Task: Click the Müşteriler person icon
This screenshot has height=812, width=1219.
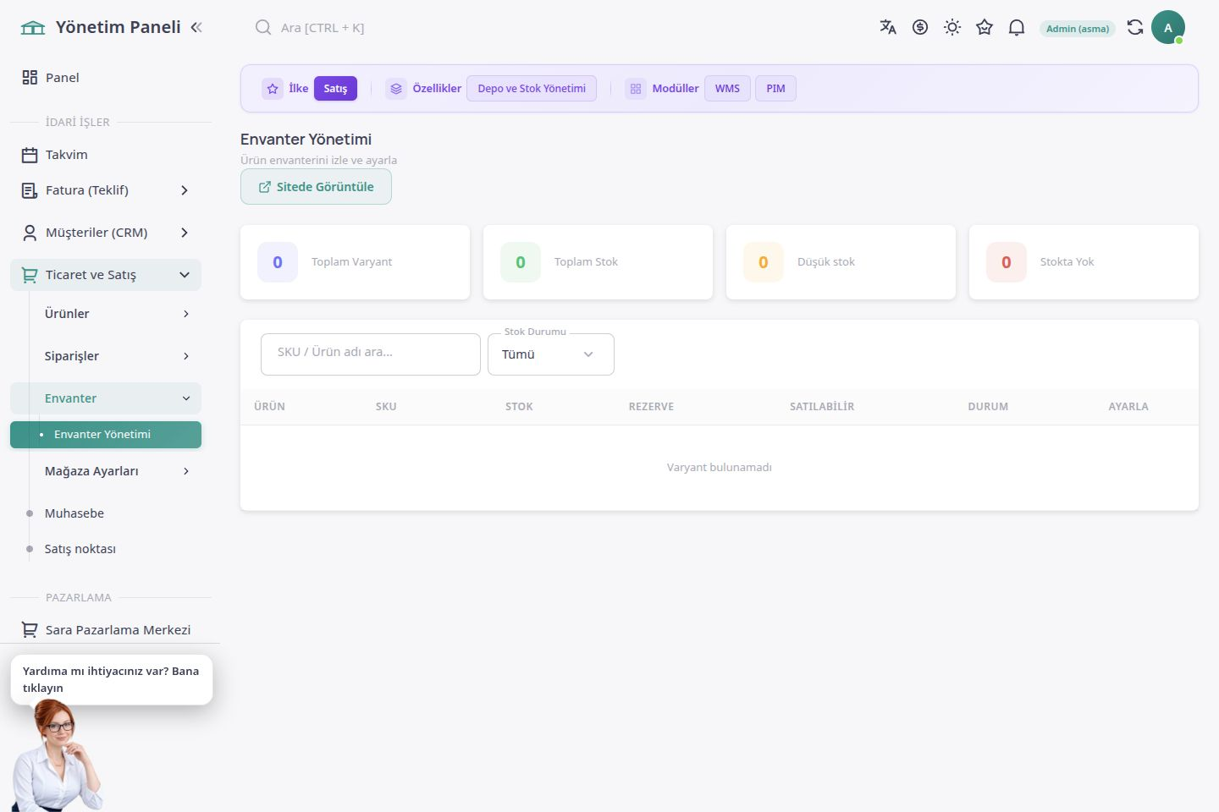Action: point(30,233)
